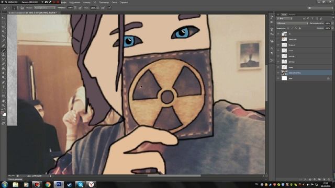335x188 pixels.
Task: Select the Pen tool
Action: [x=3, y=83]
